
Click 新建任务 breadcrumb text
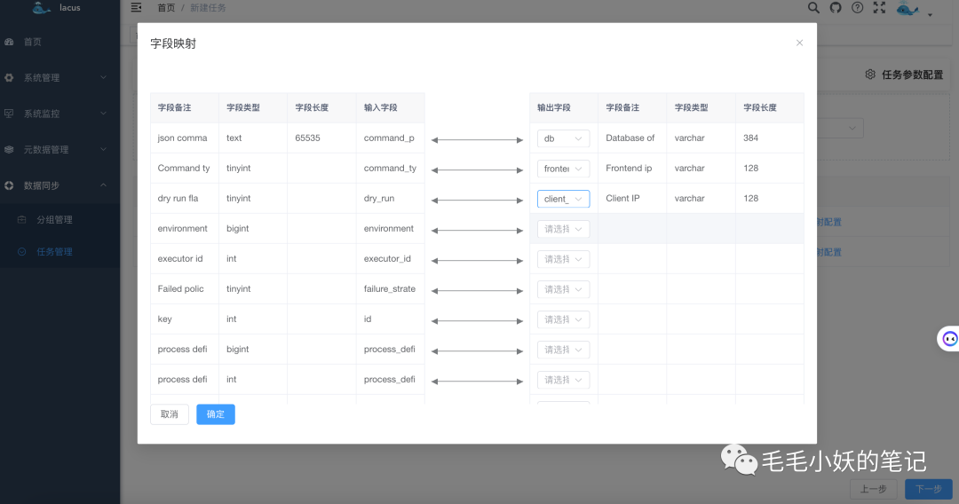[x=208, y=8]
